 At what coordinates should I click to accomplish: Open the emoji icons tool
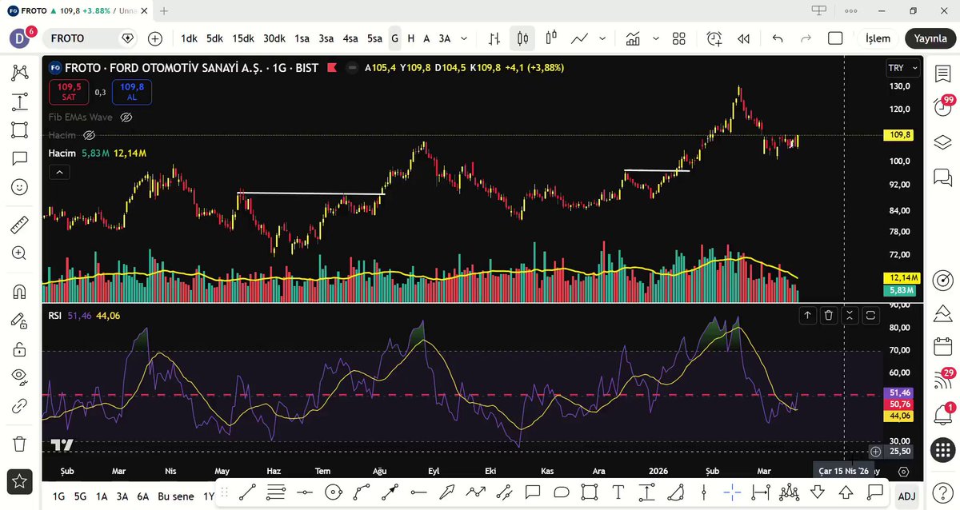pyautogui.click(x=19, y=187)
